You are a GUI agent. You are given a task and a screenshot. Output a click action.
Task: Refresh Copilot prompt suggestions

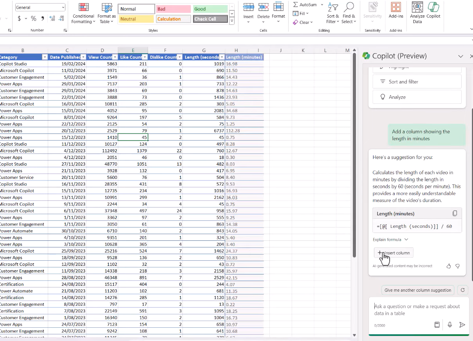(x=462, y=290)
